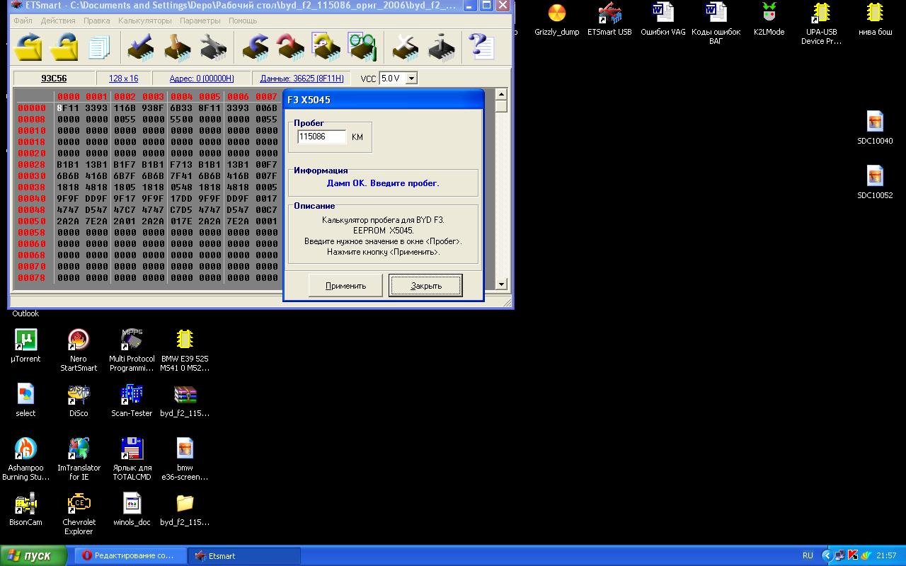Click the ImTranslator for IE icon

pos(79,459)
